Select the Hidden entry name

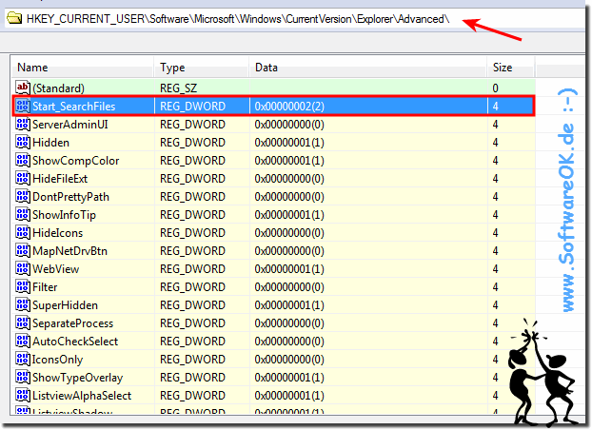click(x=50, y=143)
